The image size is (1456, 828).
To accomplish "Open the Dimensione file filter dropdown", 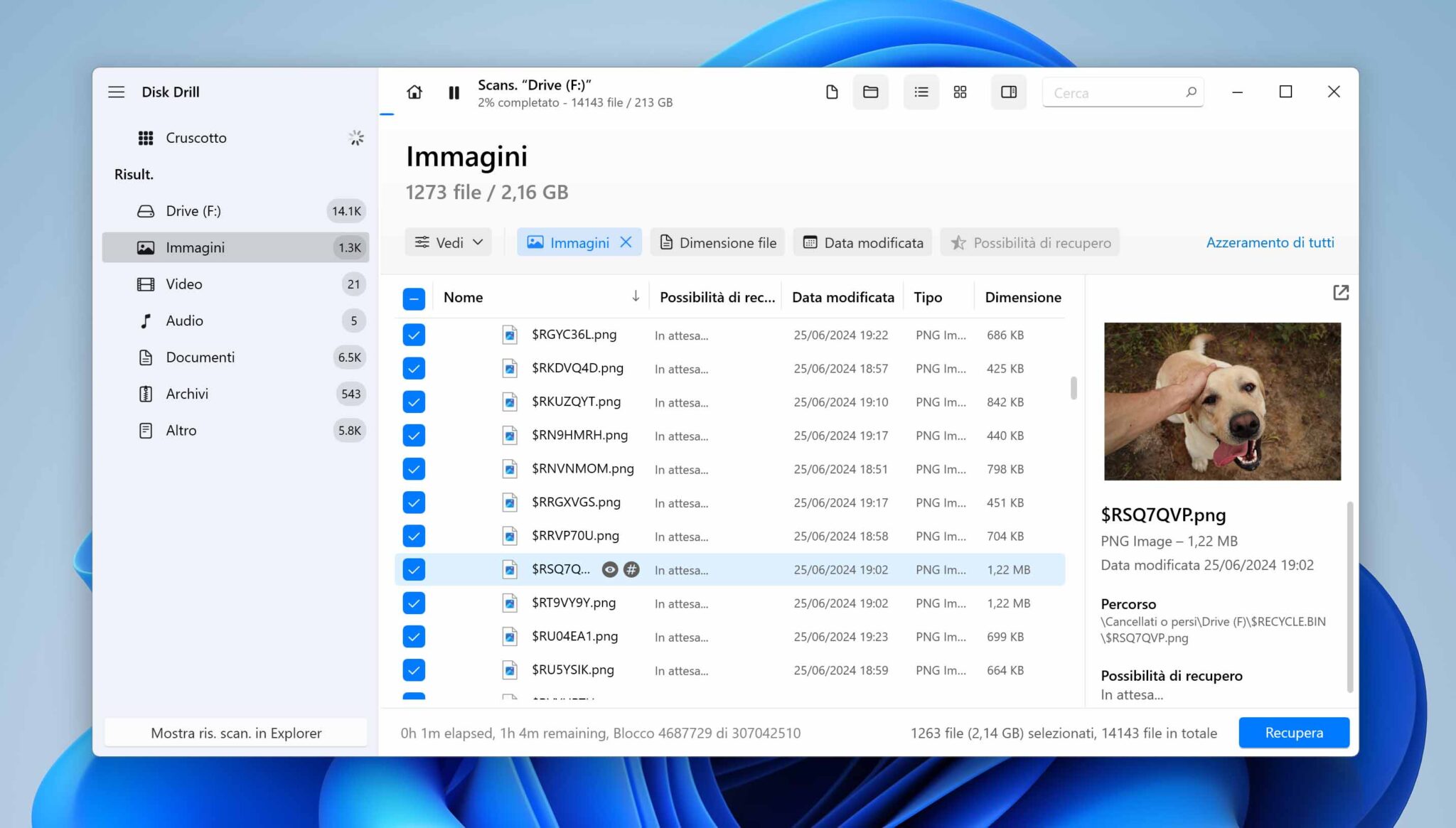I will pos(717,242).
